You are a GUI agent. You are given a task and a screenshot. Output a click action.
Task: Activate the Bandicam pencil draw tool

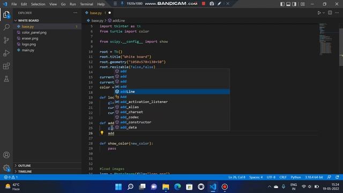[219, 4]
